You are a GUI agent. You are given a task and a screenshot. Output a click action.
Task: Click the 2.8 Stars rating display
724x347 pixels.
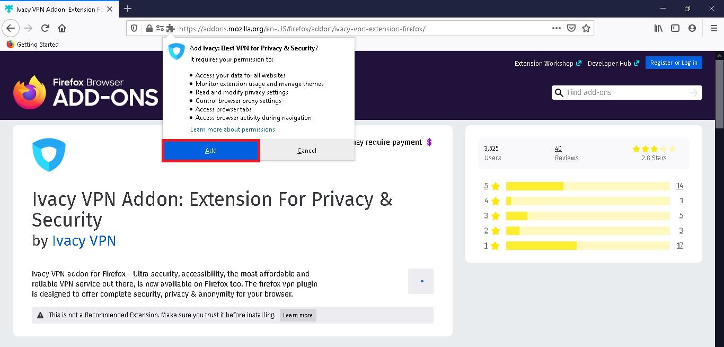(654, 153)
